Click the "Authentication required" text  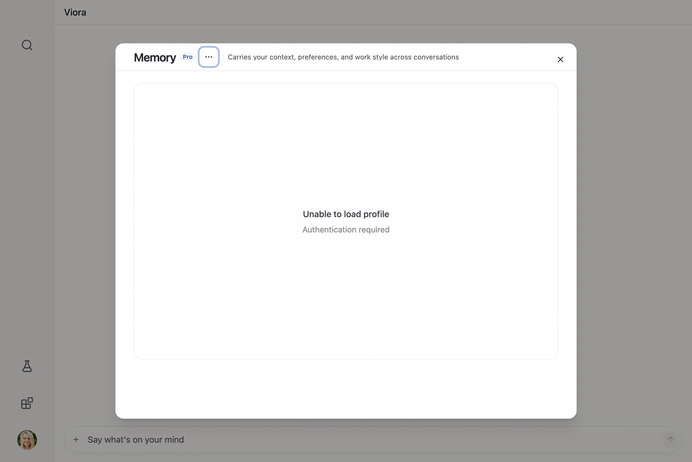click(346, 229)
